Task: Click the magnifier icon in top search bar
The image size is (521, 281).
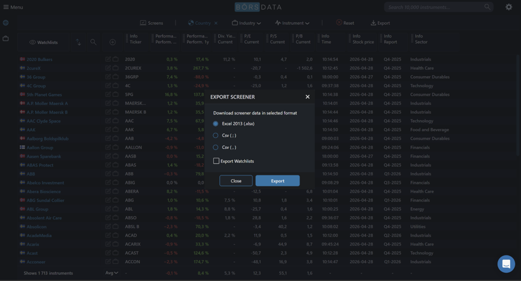Action: point(487,7)
